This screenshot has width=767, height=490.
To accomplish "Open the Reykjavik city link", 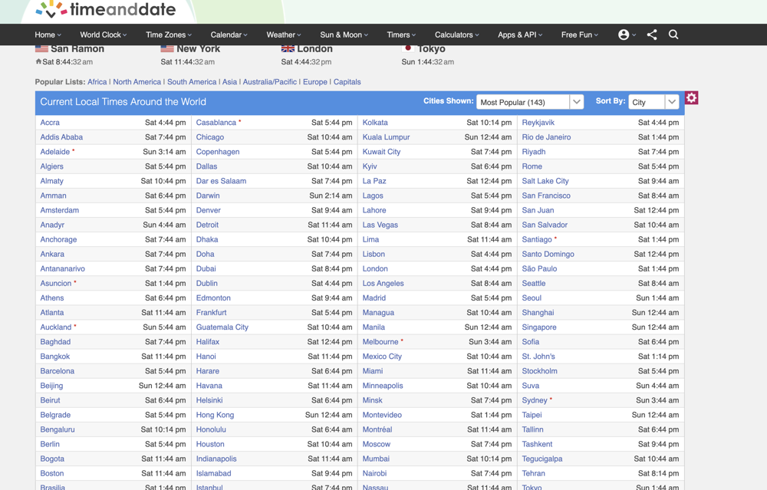I will pos(538,122).
